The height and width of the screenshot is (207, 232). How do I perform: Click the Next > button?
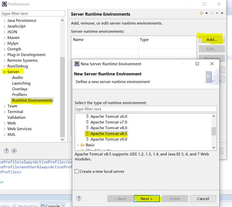pyautogui.click(x=147, y=199)
